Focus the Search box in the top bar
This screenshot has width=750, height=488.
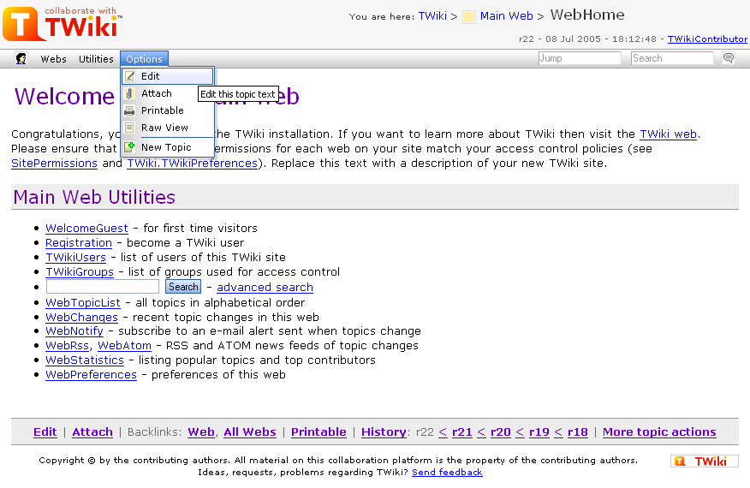pos(672,58)
